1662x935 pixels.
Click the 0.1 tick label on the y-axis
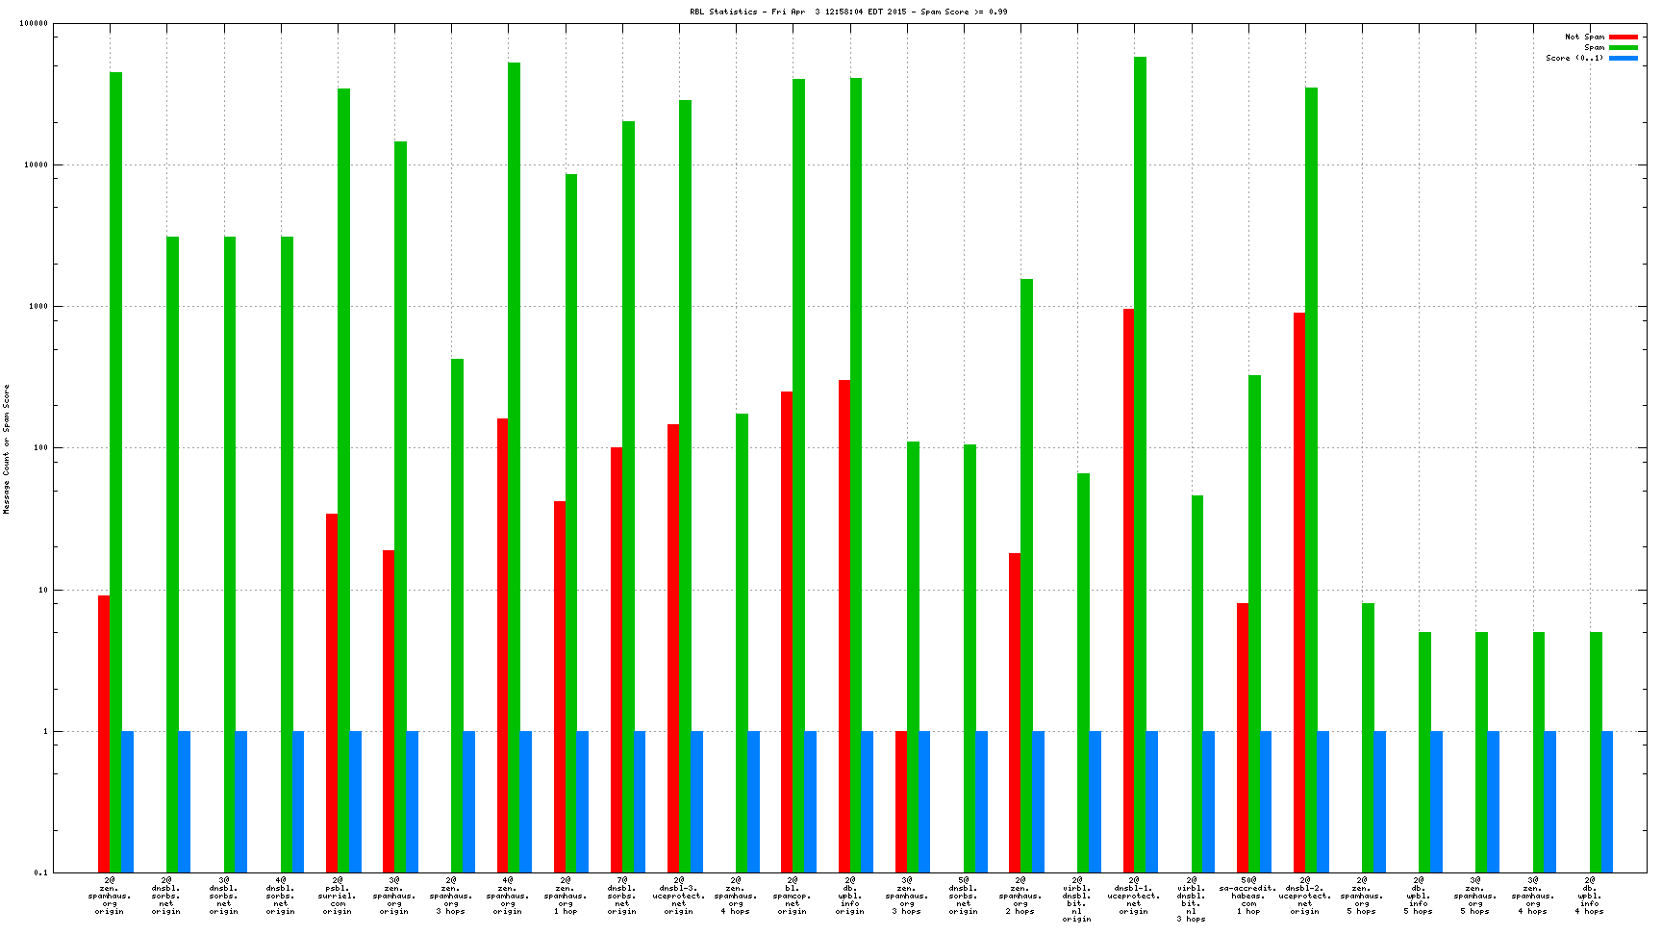39,872
